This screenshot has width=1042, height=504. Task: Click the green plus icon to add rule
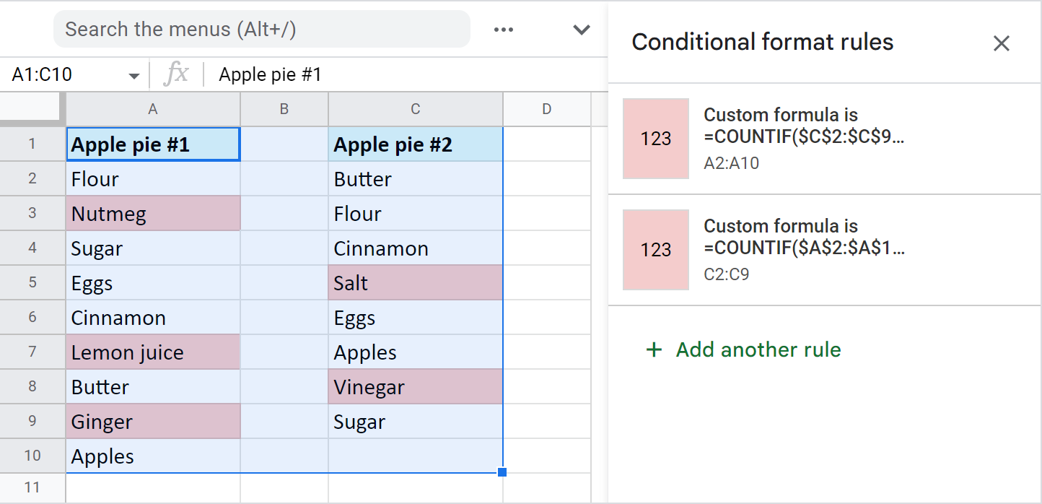(654, 349)
